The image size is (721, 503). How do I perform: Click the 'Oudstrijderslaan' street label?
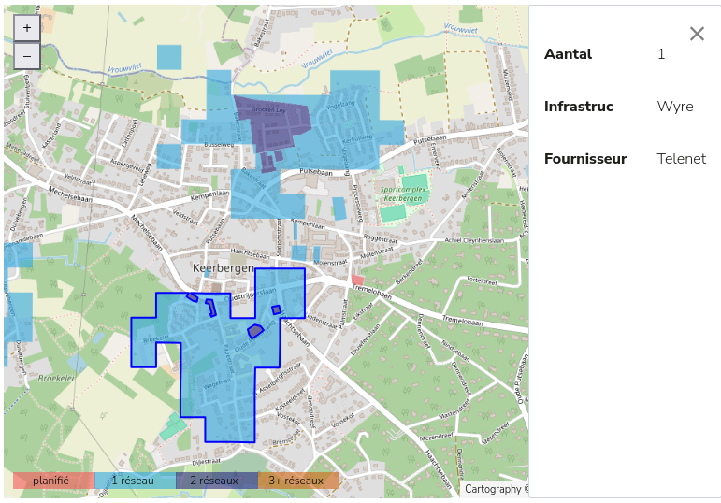tap(251, 295)
